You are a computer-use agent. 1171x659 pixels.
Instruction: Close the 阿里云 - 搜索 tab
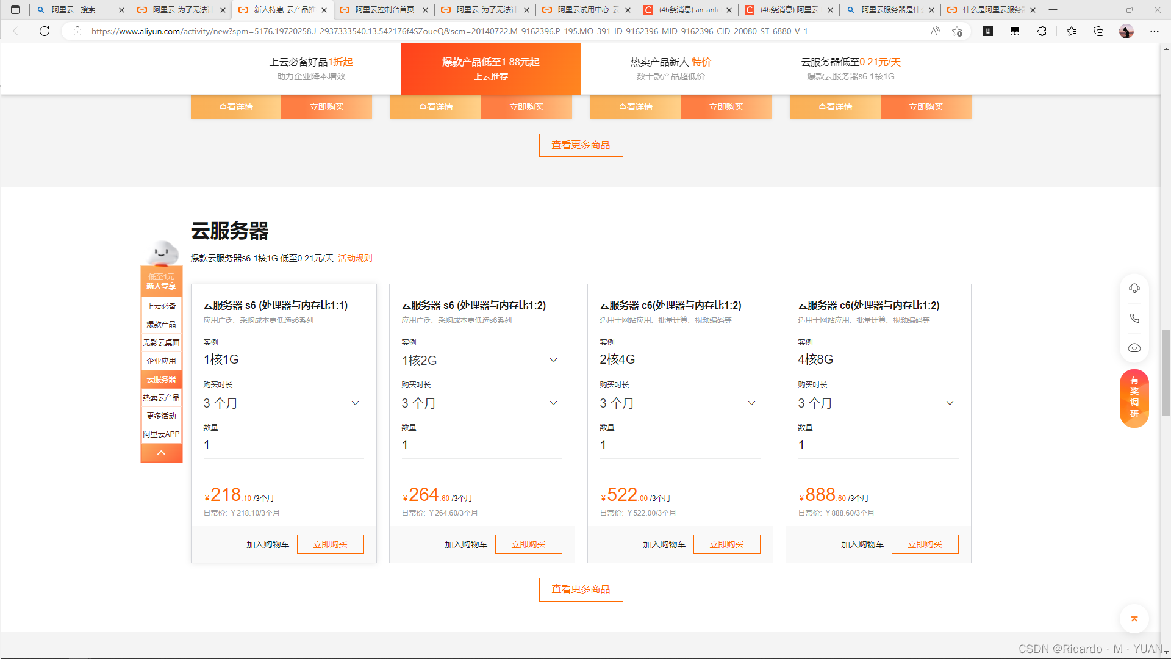pyautogui.click(x=121, y=10)
